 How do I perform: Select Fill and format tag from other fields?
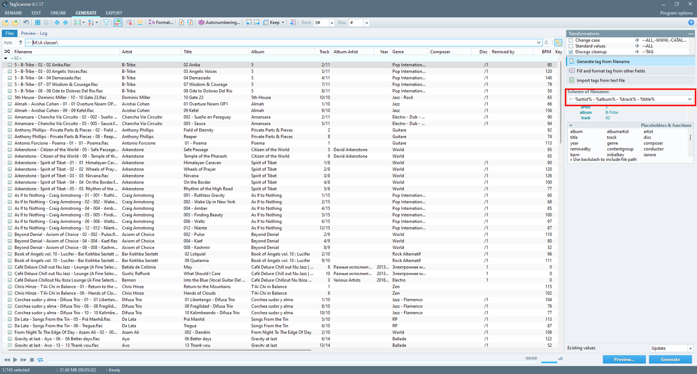pyautogui.click(x=630, y=71)
